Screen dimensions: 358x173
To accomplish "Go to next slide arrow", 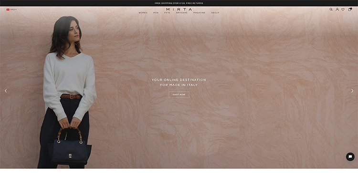I will click(352, 91).
